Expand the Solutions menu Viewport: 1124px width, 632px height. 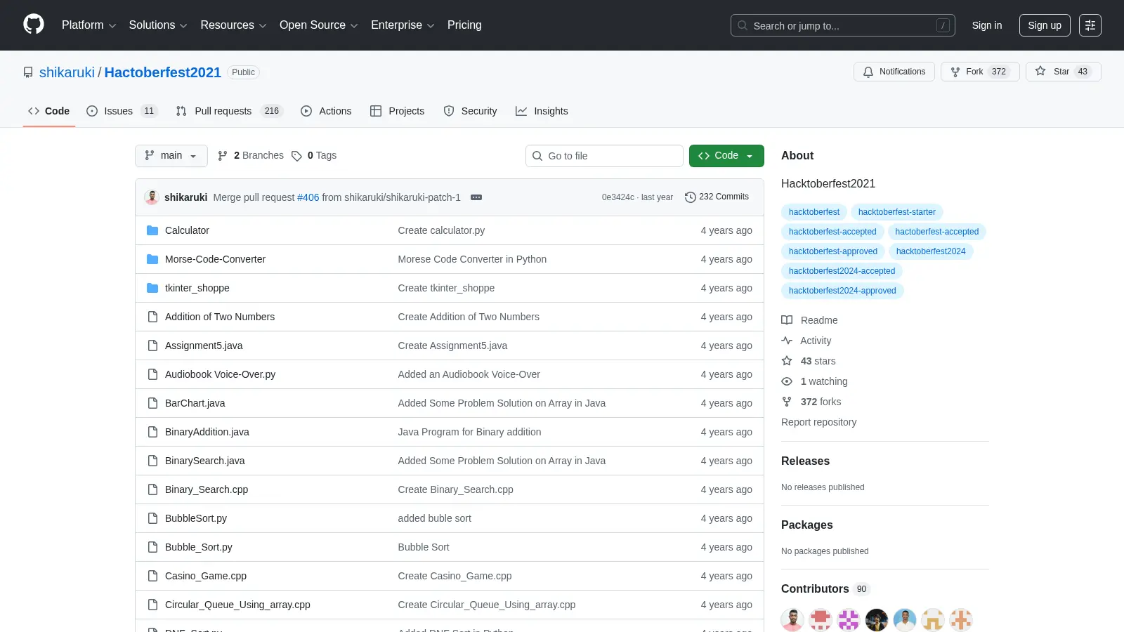tap(158, 25)
